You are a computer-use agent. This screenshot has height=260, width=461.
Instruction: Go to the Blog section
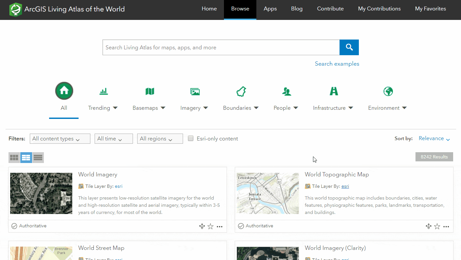(x=297, y=9)
